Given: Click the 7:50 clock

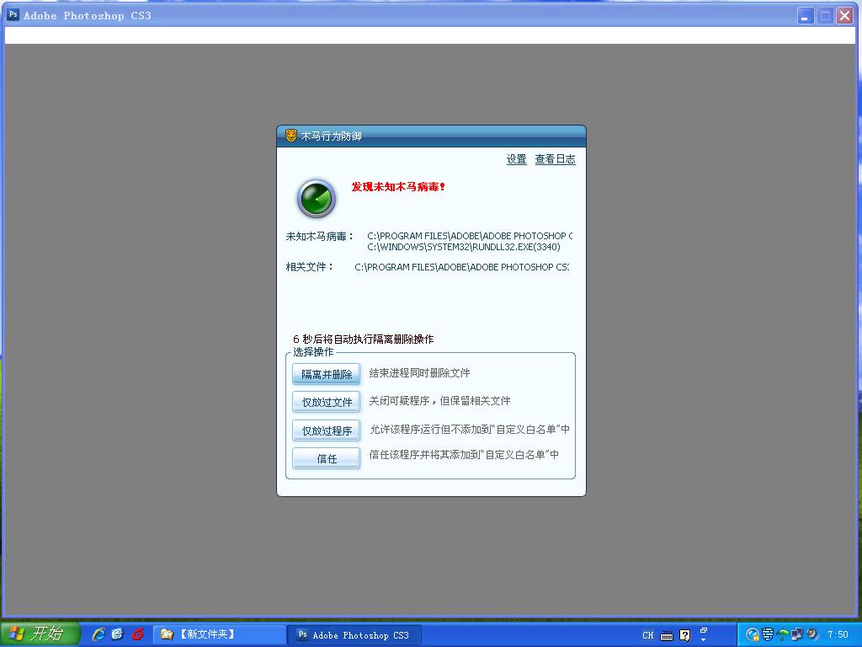Looking at the screenshot, I should pyautogui.click(x=838, y=635).
